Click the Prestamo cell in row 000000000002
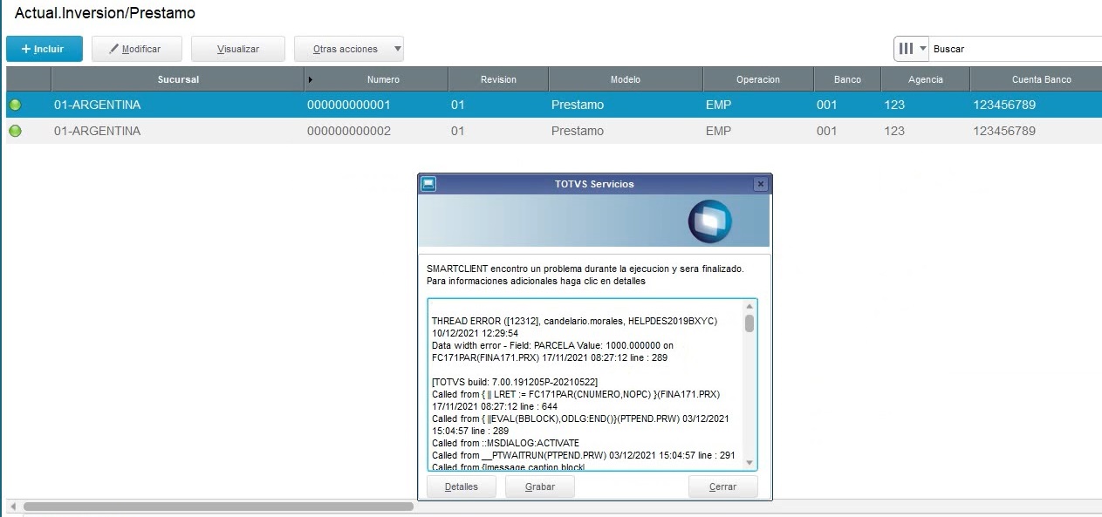The width and height of the screenshot is (1102, 517). (x=578, y=131)
